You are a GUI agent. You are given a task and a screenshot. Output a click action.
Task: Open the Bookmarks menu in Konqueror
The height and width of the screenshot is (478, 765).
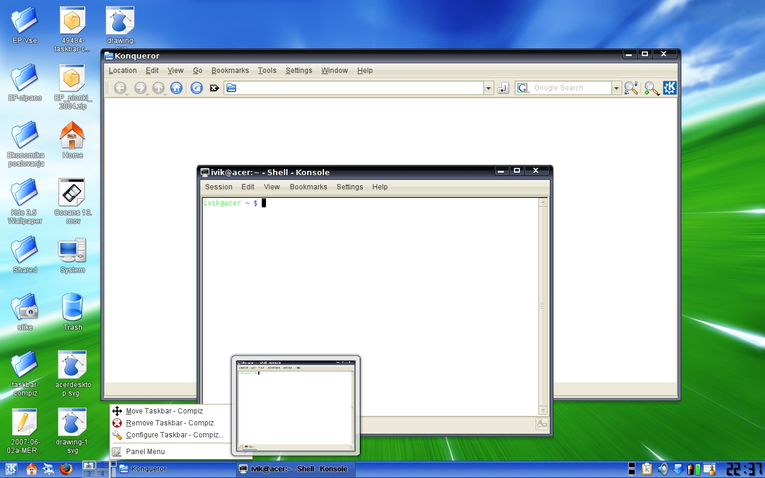(230, 71)
